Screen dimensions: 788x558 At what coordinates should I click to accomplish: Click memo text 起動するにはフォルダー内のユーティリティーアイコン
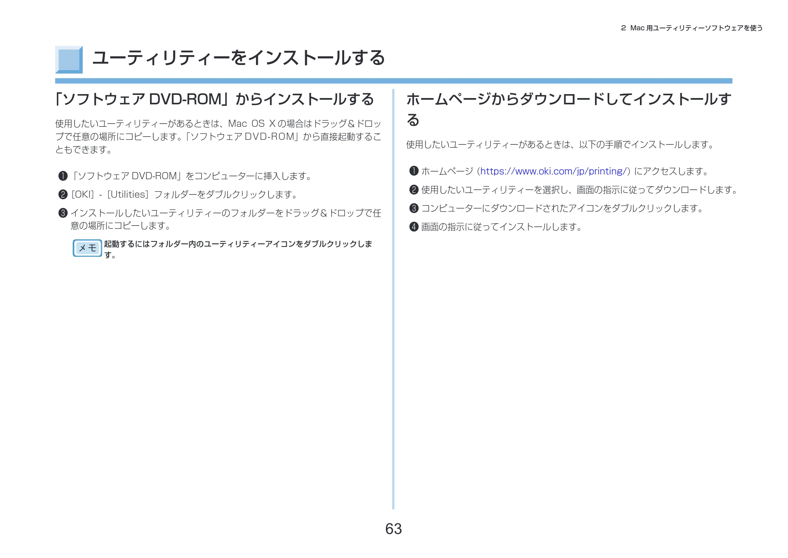(x=200, y=244)
